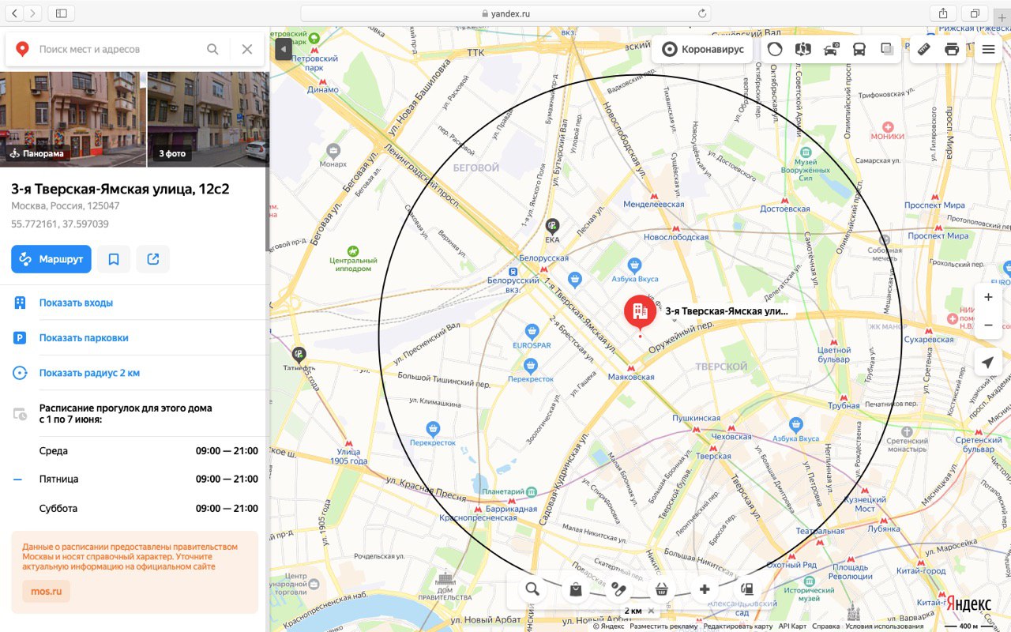Screen dimensions: 1011x632
Task: Select the grocery basket category icon
Action: click(662, 589)
